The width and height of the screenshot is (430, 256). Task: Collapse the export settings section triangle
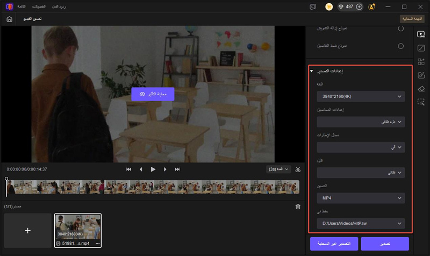pyautogui.click(x=311, y=71)
